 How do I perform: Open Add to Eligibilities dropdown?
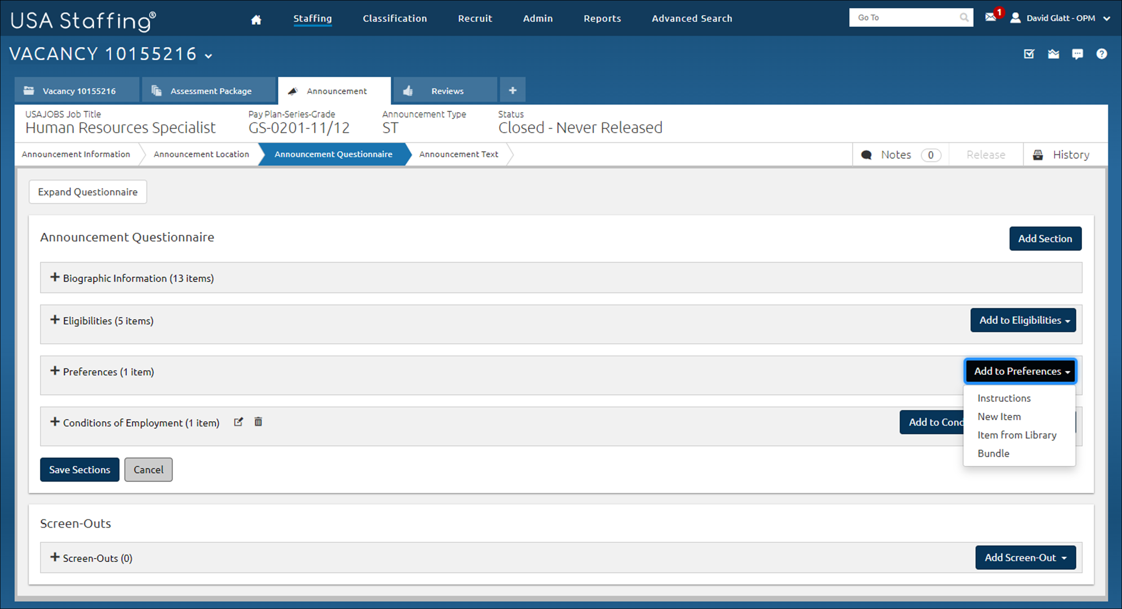(1023, 320)
